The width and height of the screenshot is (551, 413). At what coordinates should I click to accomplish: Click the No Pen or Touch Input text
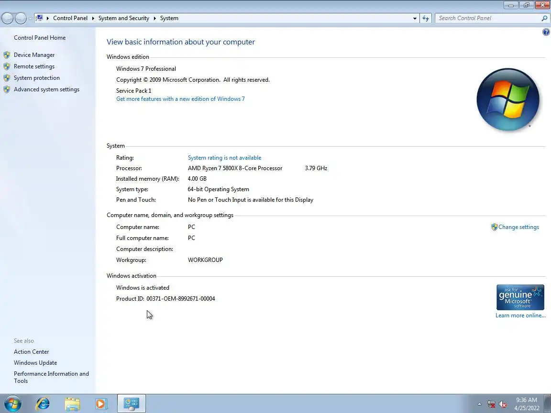pos(250,200)
